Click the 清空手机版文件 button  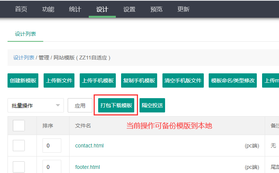[x=183, y=80]
